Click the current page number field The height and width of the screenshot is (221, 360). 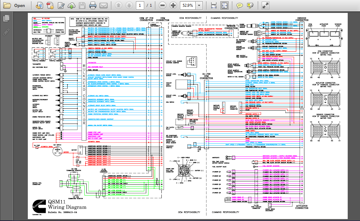(140, 5)
